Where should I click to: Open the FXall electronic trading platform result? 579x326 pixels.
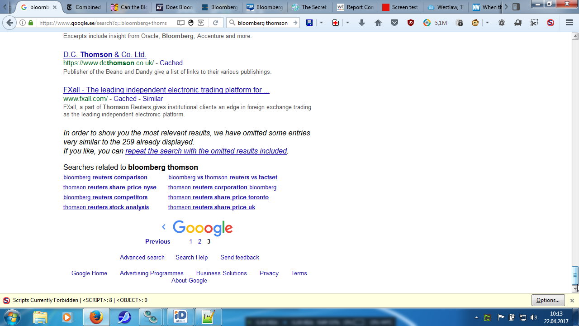click(x=166, y=90)
